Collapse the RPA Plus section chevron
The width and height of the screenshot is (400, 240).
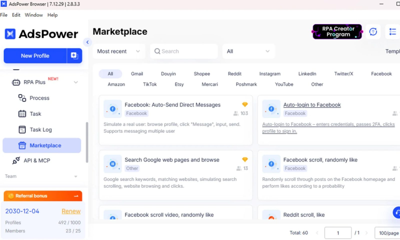tap(76, 82)
